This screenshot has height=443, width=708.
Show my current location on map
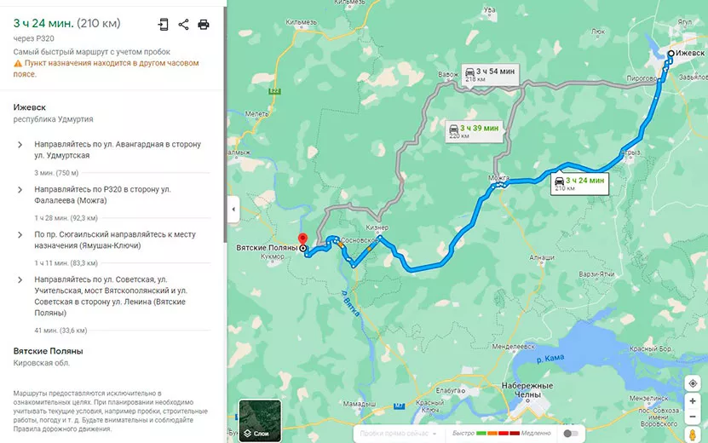click(693, 384)
